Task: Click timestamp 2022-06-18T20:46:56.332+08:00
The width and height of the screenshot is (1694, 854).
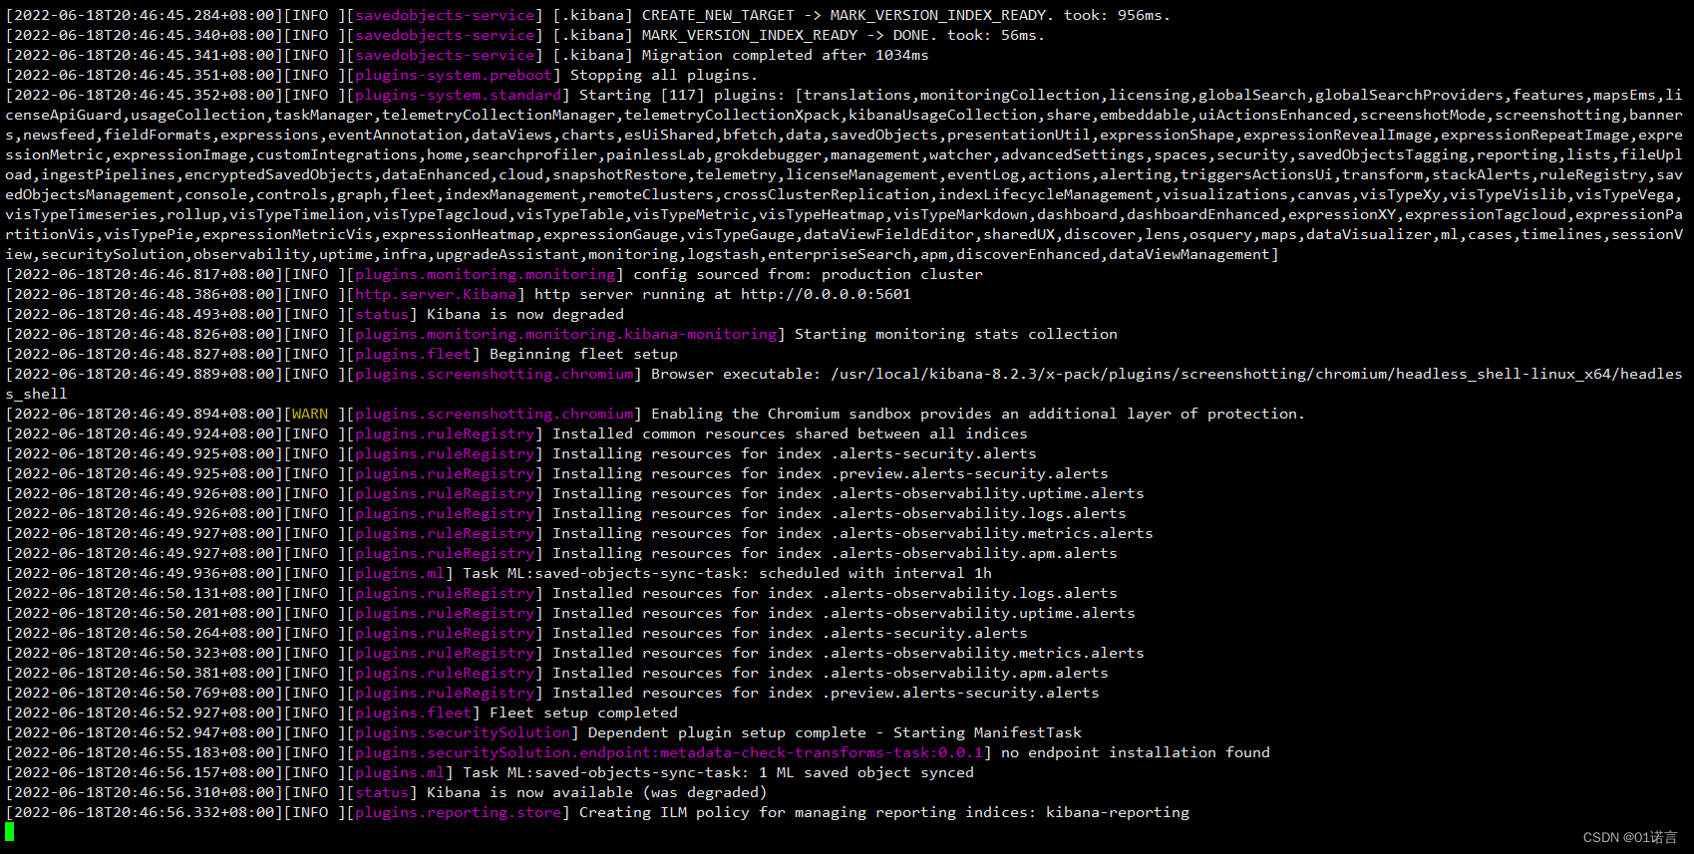Action: pyautogui.click(x=144, y=812)
